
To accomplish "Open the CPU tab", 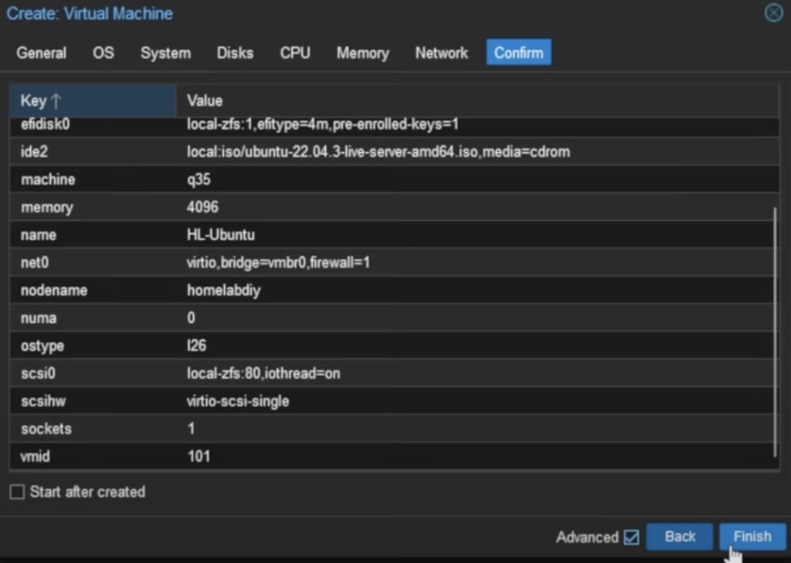I will click(295, 53).
